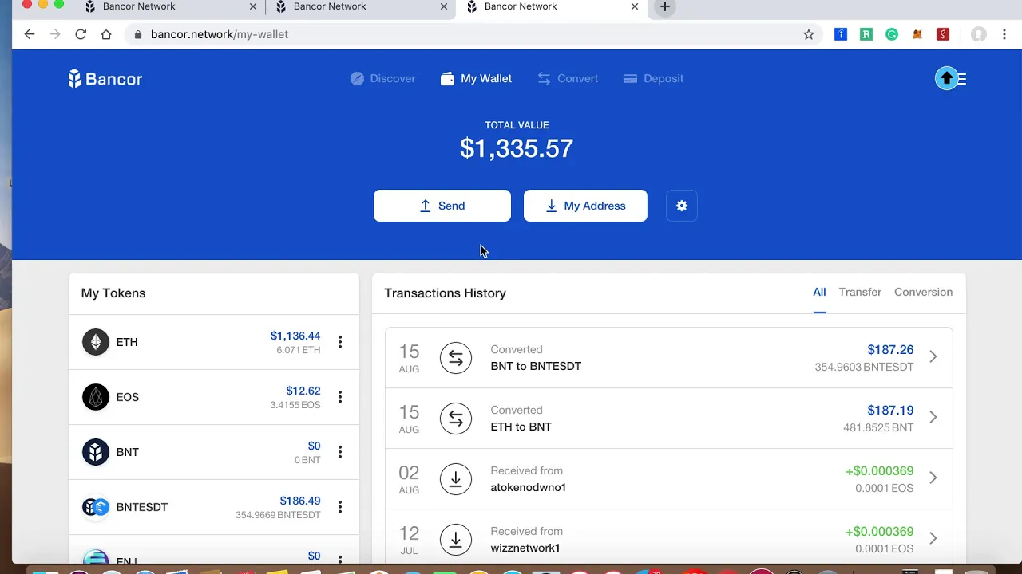This screenshot has width=1022, height=574.
Task: Click the $1,136.44 ETH balance
Action: click(x=295, y=336)
